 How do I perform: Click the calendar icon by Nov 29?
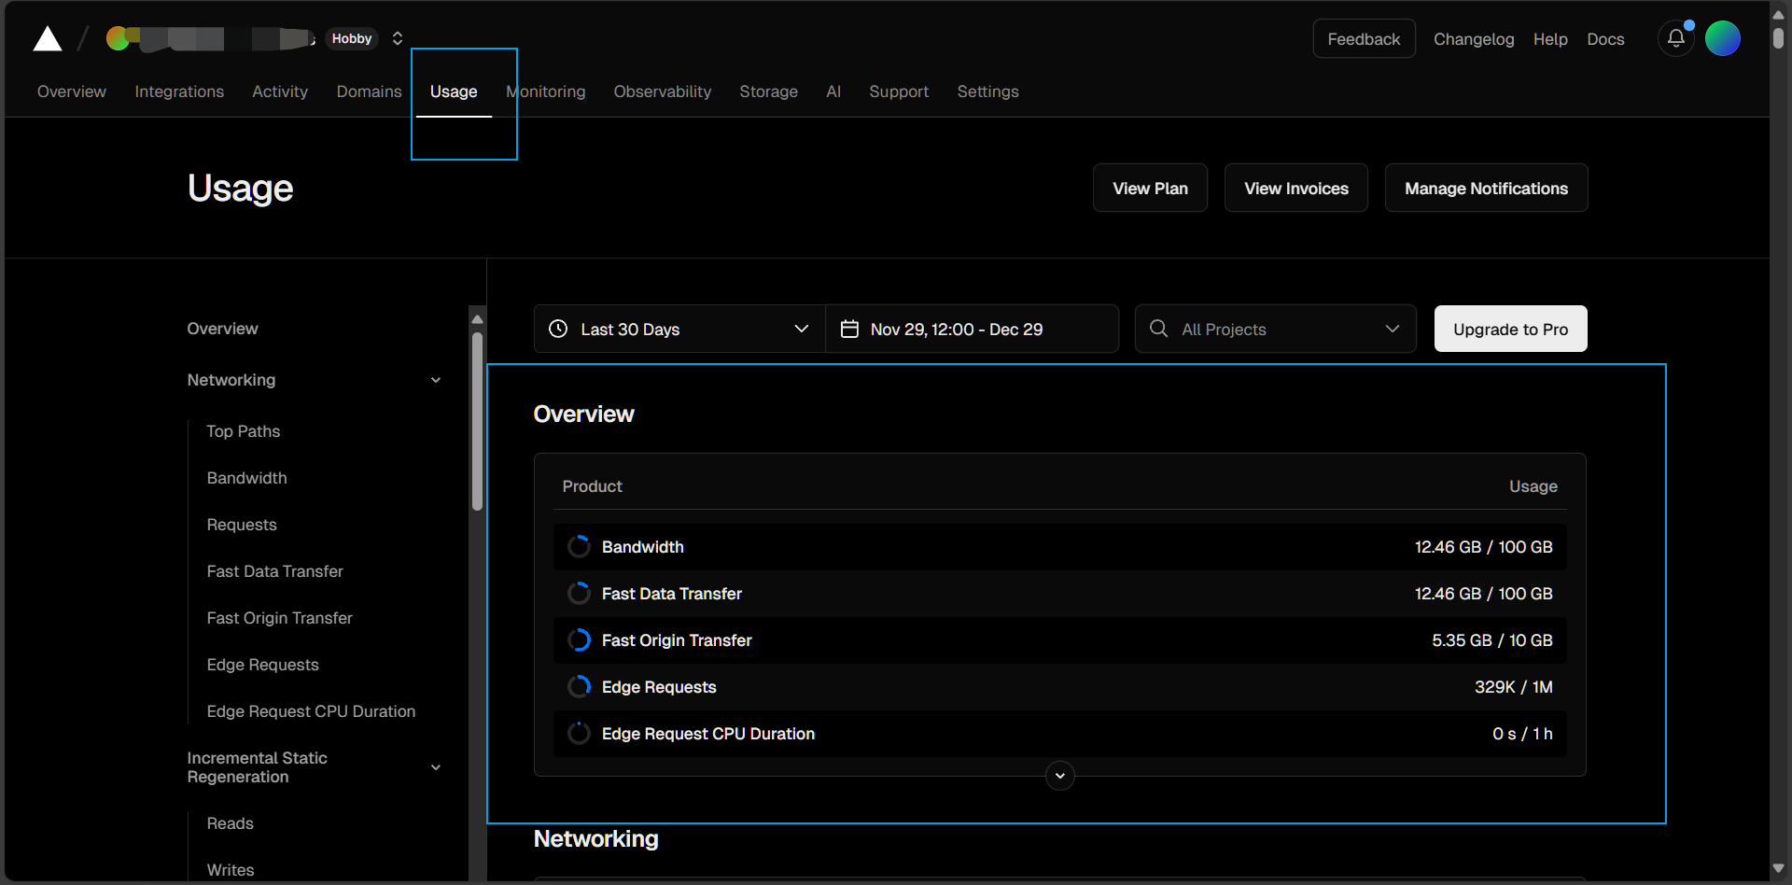[x=849, y=329]
